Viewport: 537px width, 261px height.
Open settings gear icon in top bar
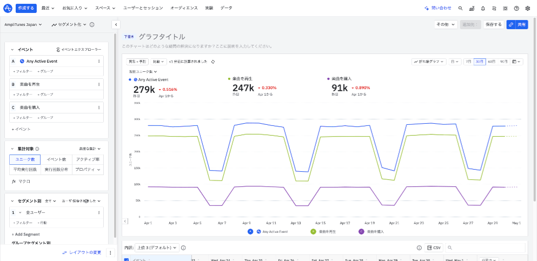click(x=527, y=9)
